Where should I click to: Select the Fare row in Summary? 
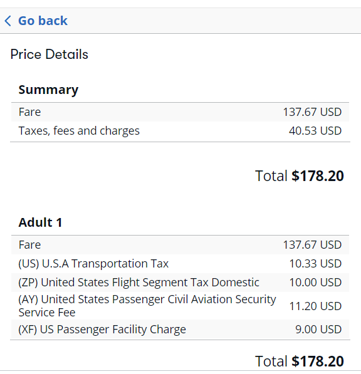tap(180, 112)
